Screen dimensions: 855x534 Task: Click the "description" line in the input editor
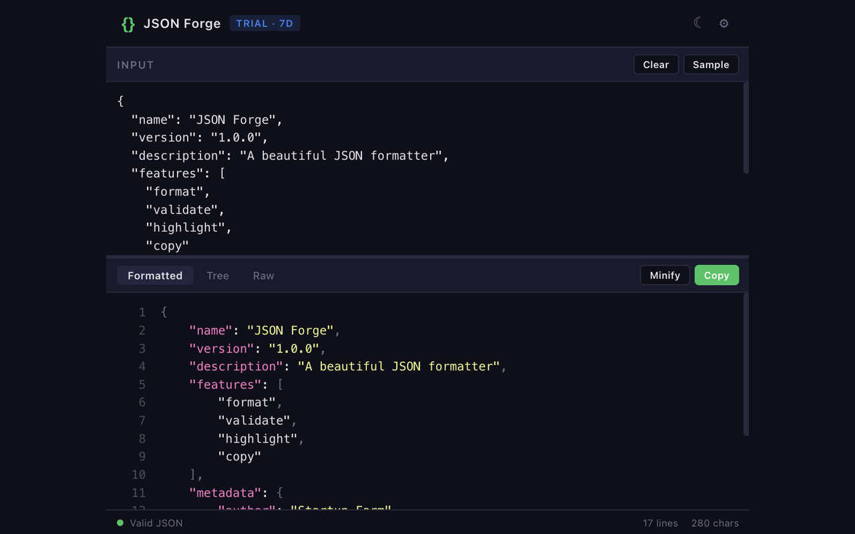(291, 156)
